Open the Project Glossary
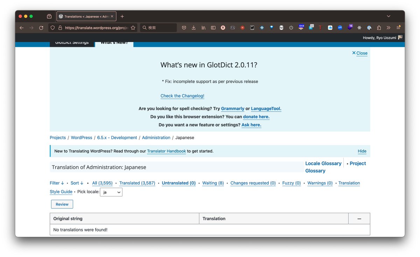The image size is (420, 257). click(336, 167)
